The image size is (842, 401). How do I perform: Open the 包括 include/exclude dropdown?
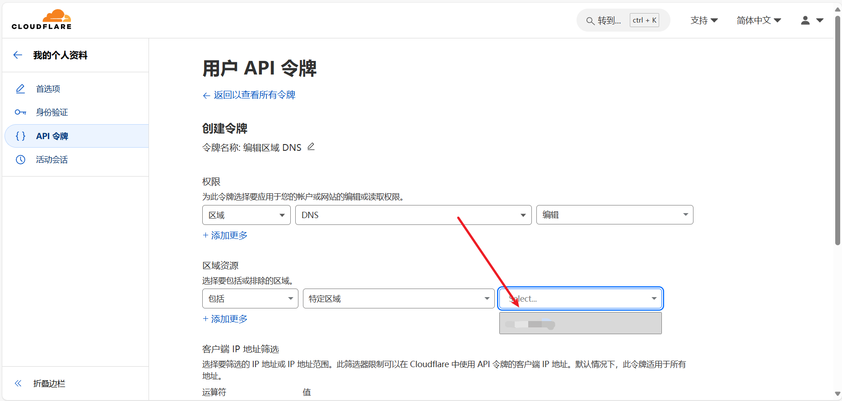pyautogui.click(x=250, y=298)
